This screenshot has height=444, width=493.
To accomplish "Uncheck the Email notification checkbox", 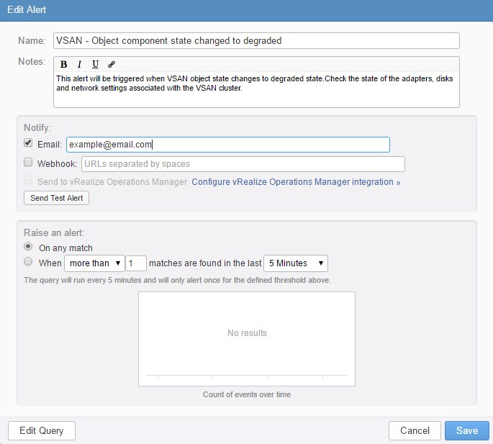I will [x=28, y=142].
